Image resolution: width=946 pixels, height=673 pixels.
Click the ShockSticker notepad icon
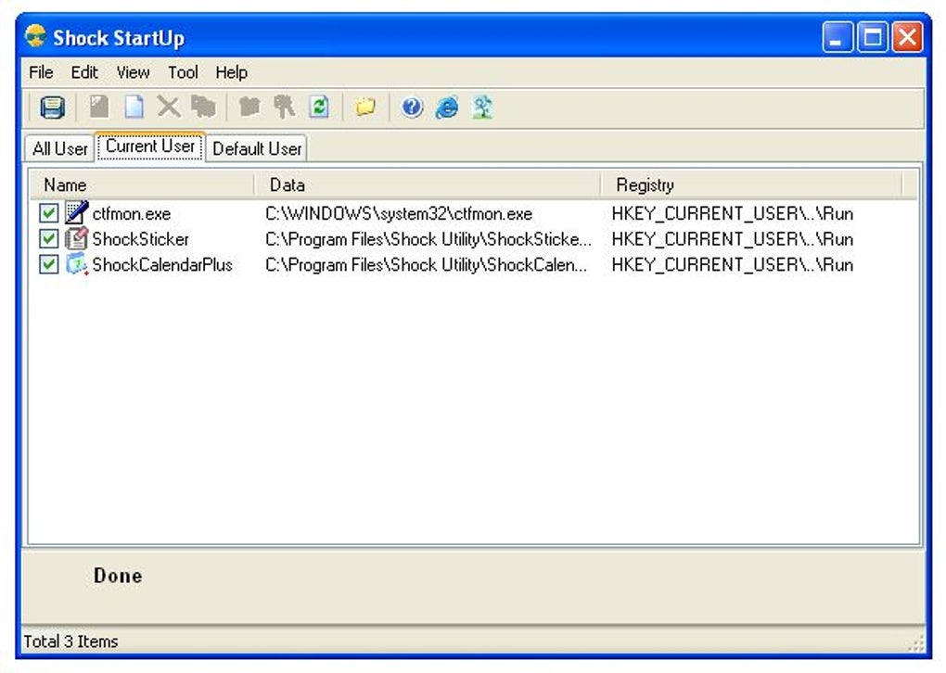tap(77, 239)
